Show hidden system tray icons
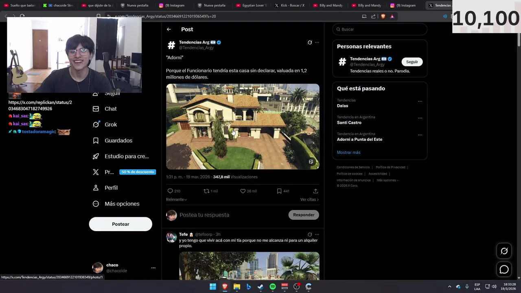Viewport: 521px width, 293px height. [449, 286]
